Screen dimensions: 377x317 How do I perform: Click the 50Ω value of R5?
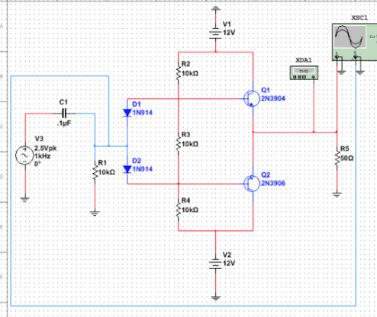(347, 158)
